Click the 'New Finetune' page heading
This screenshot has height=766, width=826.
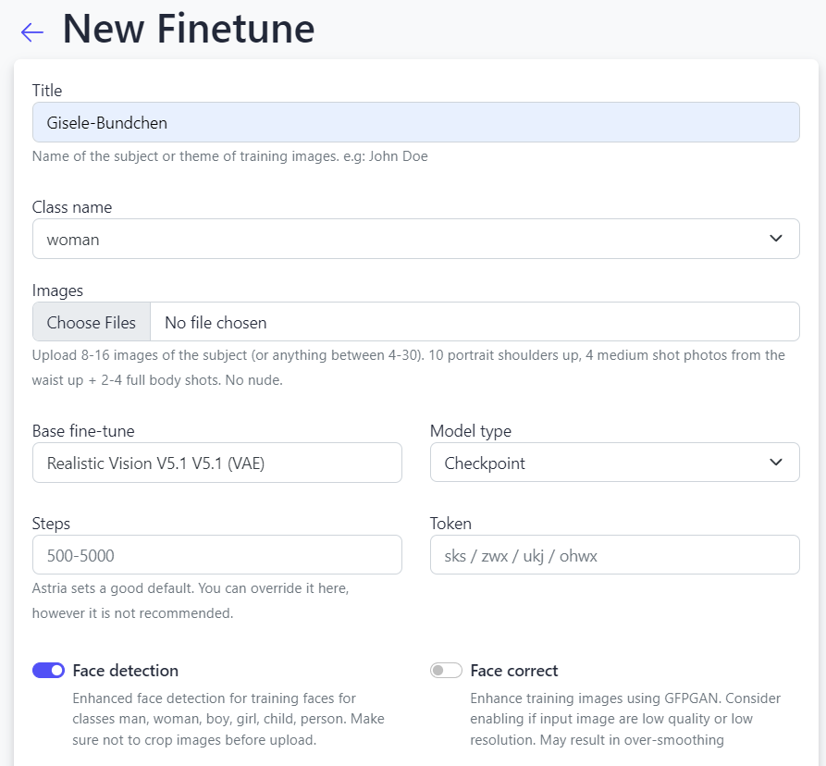[189, 30]
